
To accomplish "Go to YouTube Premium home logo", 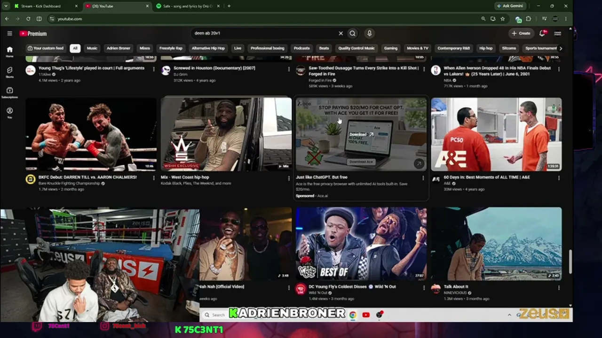I will coord(33,33).
